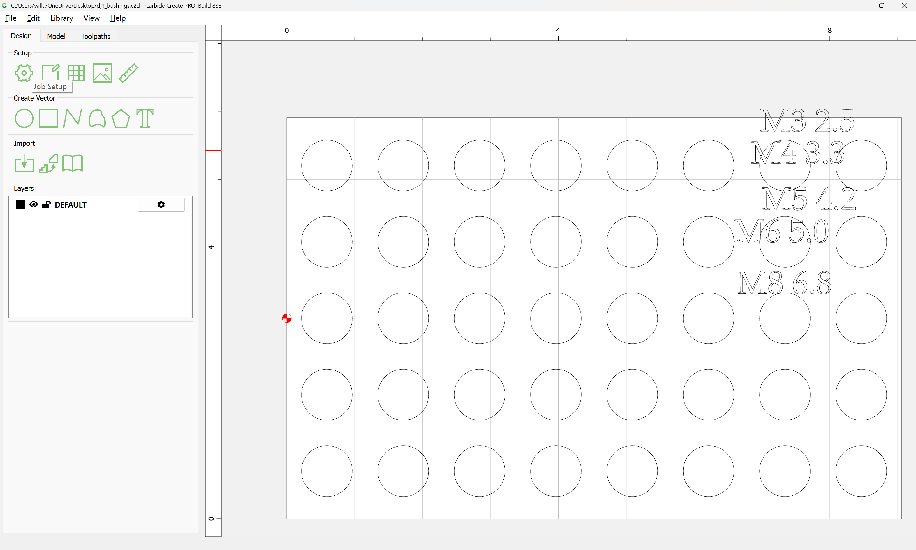916x550 pixels.
Task: Select the Circle vector tool
Action: click(24, 119)
